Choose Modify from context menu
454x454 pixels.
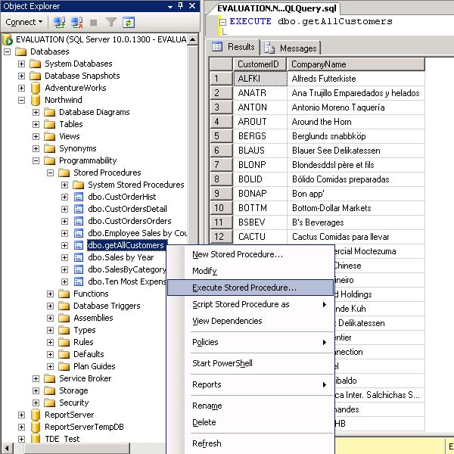(x=250, y=271)
